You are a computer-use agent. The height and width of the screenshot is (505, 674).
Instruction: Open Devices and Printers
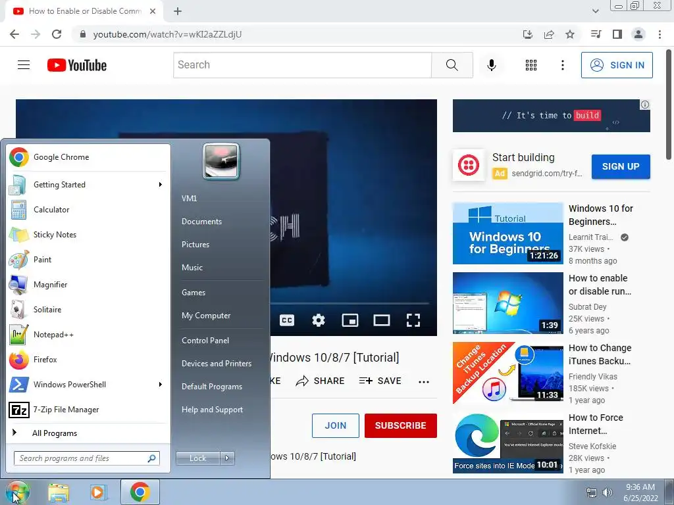coord(217,363)
